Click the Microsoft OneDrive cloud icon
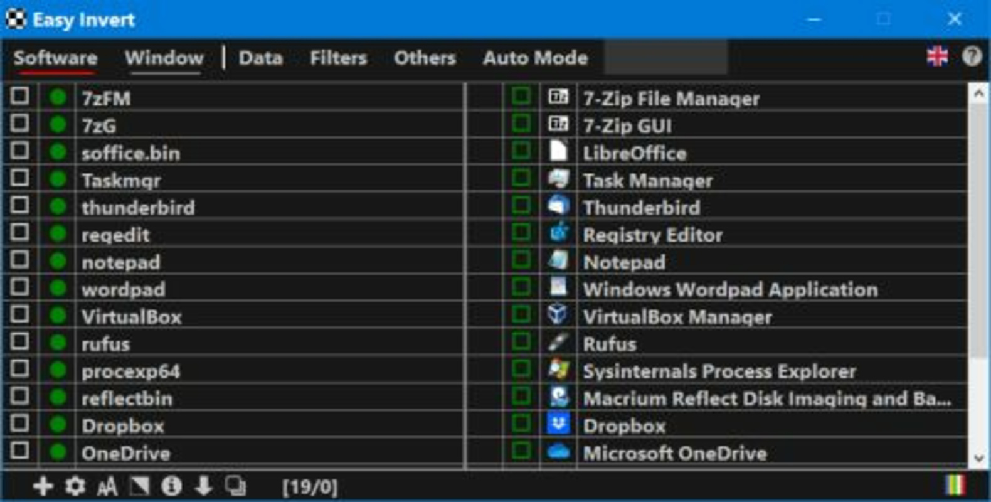This screenshot has height=502, width=991. [558, 451]
